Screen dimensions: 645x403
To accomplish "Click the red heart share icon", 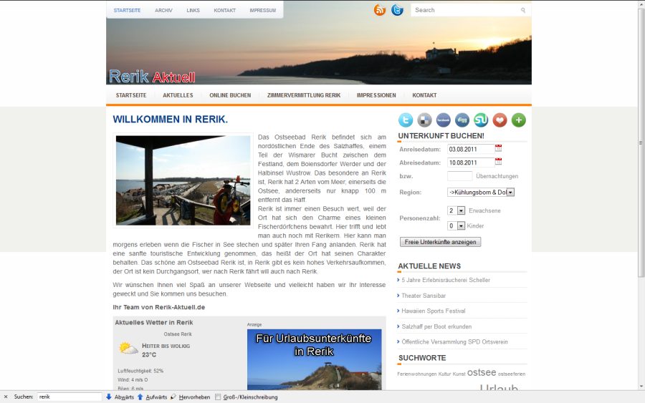I will click(500, 120).
